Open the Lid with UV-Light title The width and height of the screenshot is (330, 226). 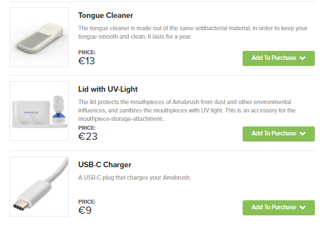click(108, 89)
